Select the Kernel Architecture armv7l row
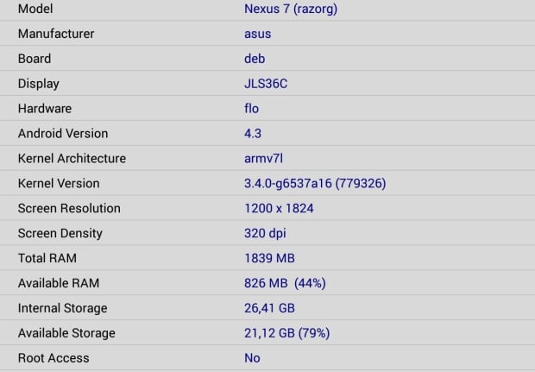This screenshot has width=535, height=372. pyautogui.click(x=267, y=158)
